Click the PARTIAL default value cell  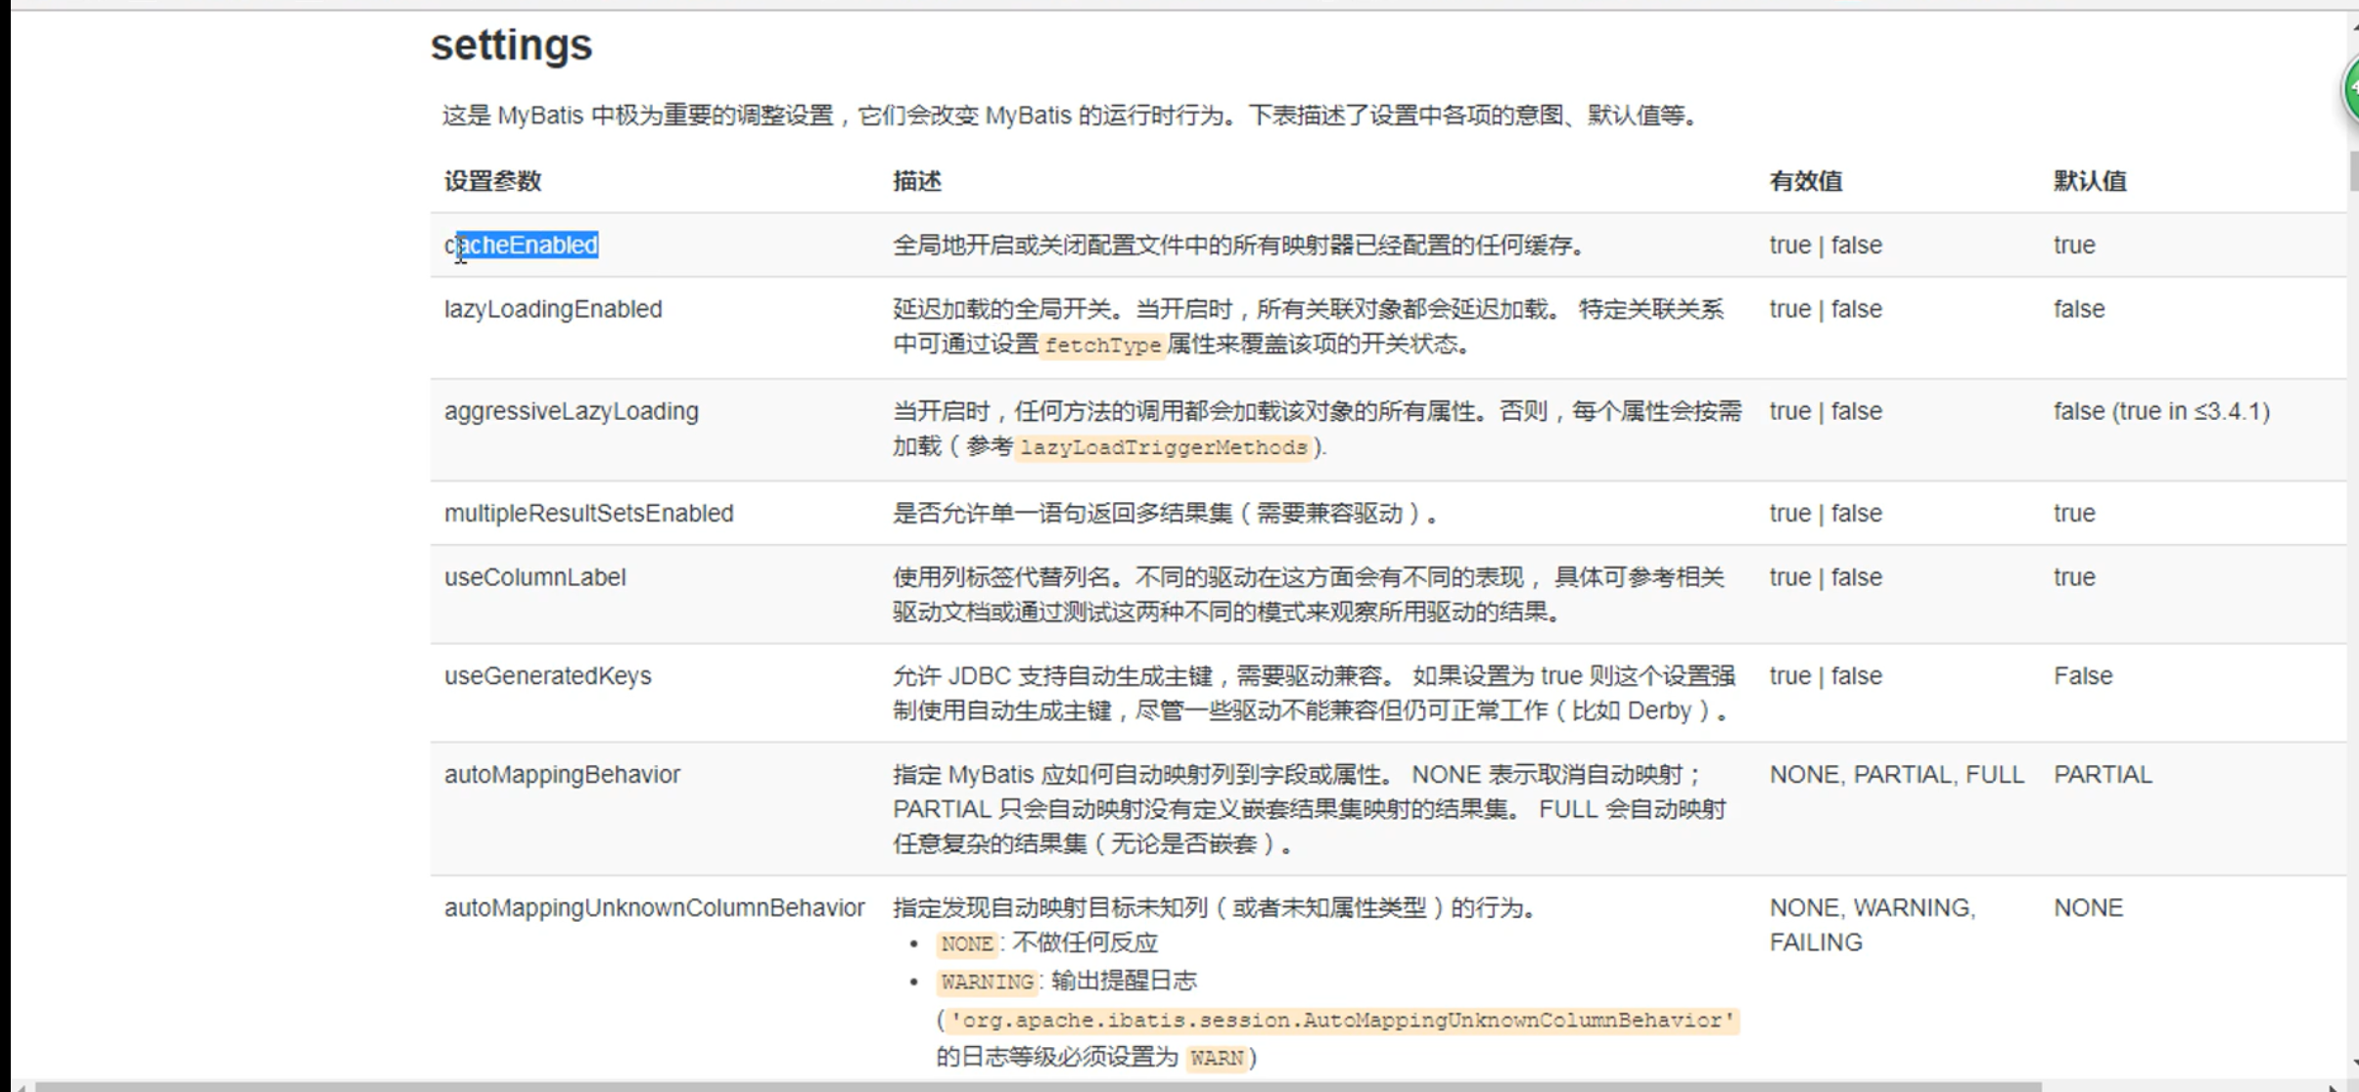click(x=2103, y=774)
